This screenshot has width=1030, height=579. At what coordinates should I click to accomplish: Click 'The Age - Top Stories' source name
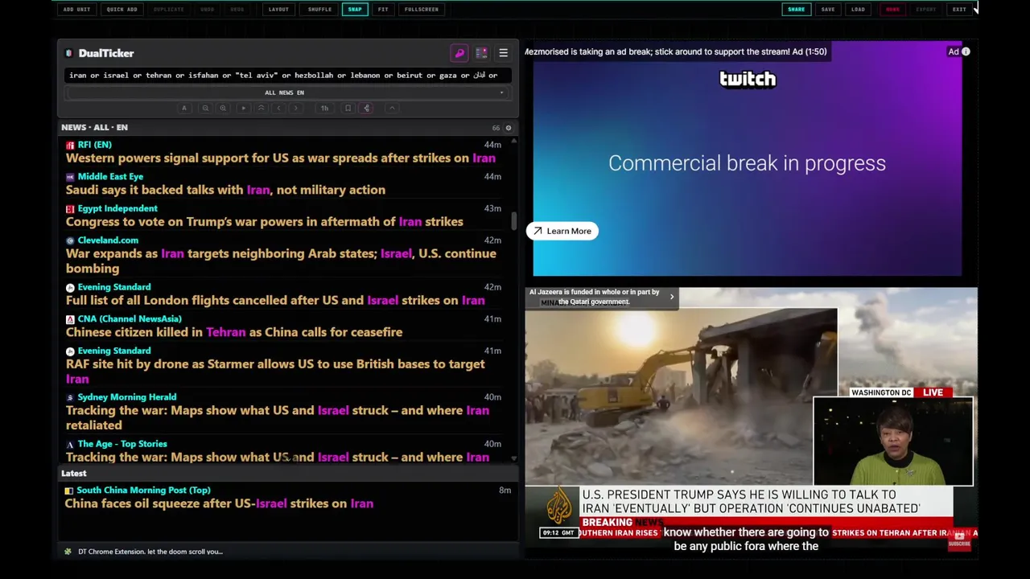(x=122, y=444)
